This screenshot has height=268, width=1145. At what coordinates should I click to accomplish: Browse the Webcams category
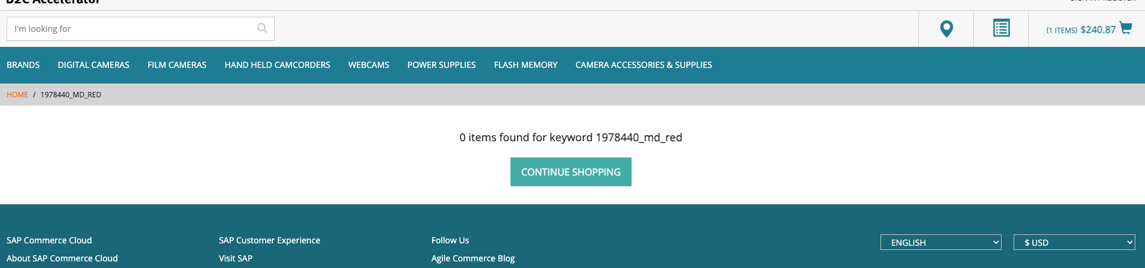coord(368,65)
